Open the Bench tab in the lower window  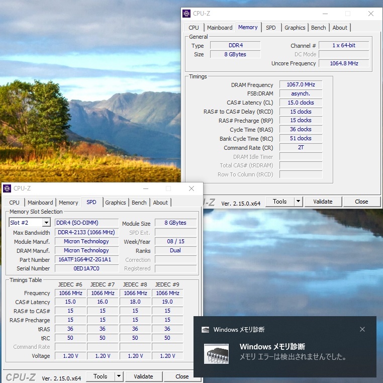click(139, 203)
